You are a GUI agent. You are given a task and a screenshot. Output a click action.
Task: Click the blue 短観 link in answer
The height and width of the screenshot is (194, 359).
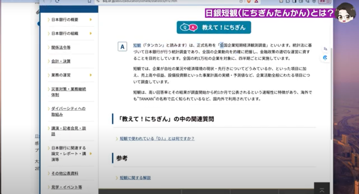coord(137,45)
